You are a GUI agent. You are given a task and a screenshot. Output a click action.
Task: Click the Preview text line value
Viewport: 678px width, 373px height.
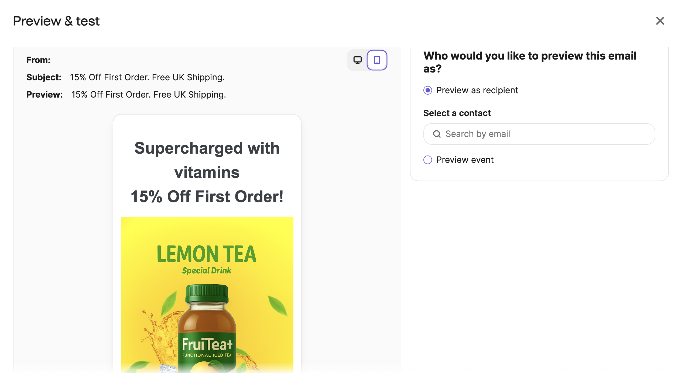[x=149, y=95]
